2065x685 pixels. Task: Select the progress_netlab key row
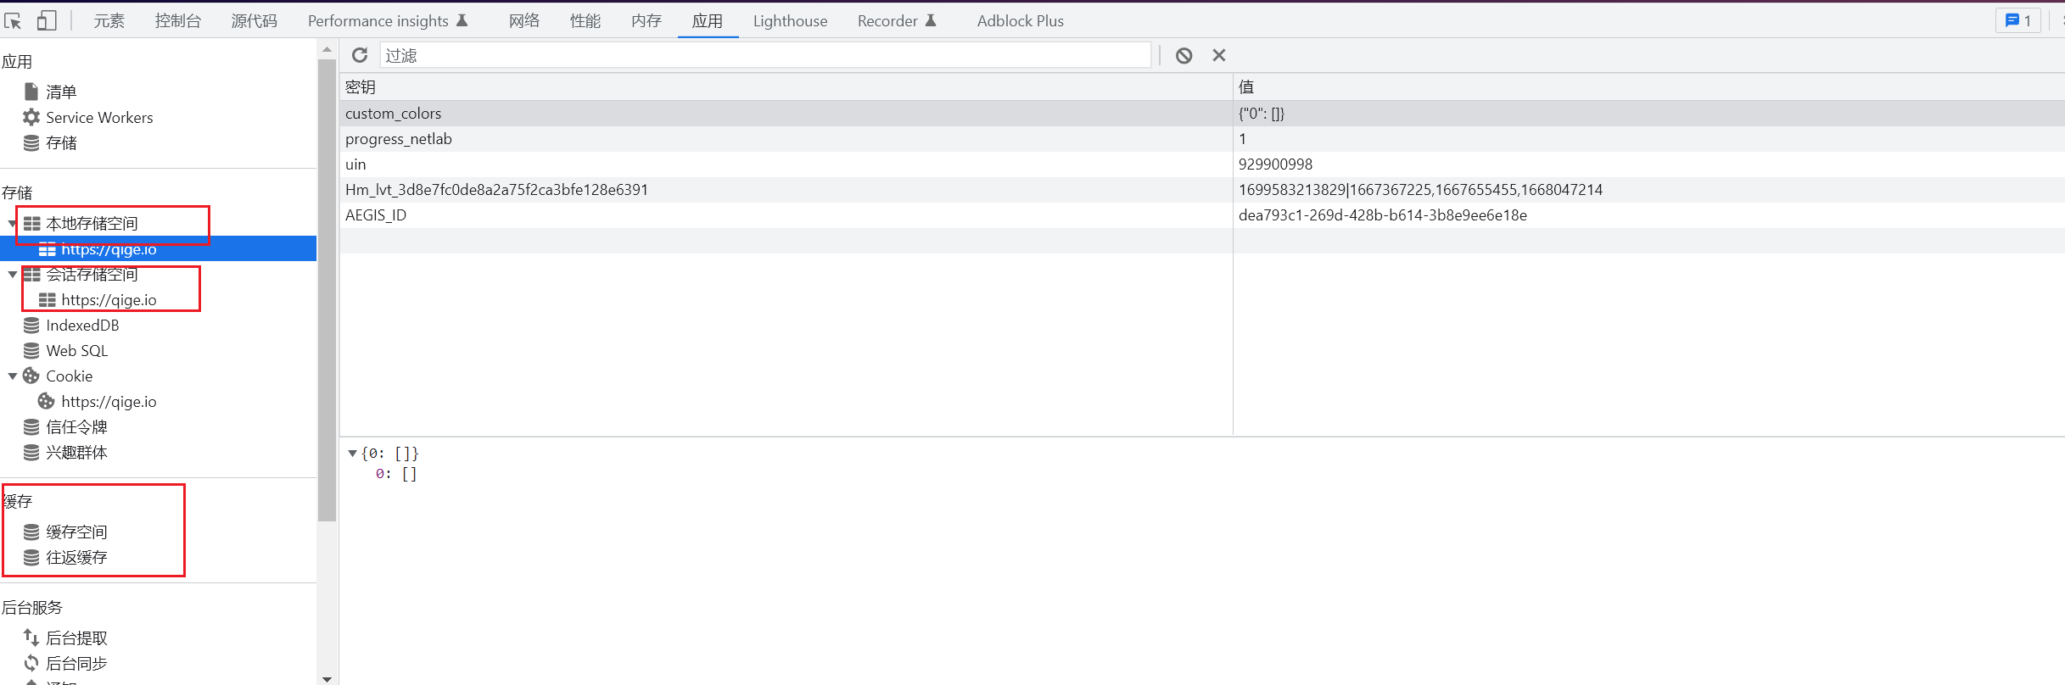click(x=786, y=138)
